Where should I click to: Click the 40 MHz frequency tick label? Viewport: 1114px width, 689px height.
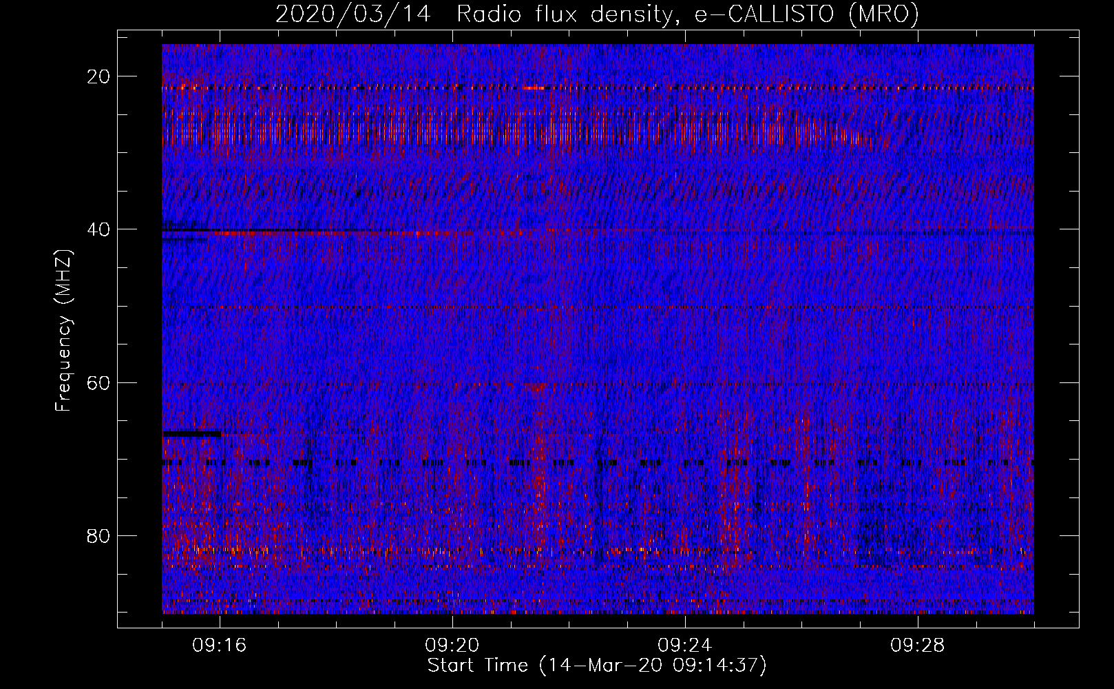(x=99, y=229)
